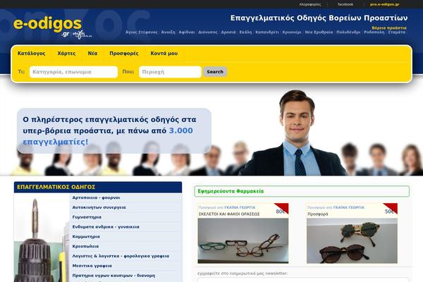This screenshot has height=282, width=423.
Task: Select Δροσιά area link
Action: point(228,32)
